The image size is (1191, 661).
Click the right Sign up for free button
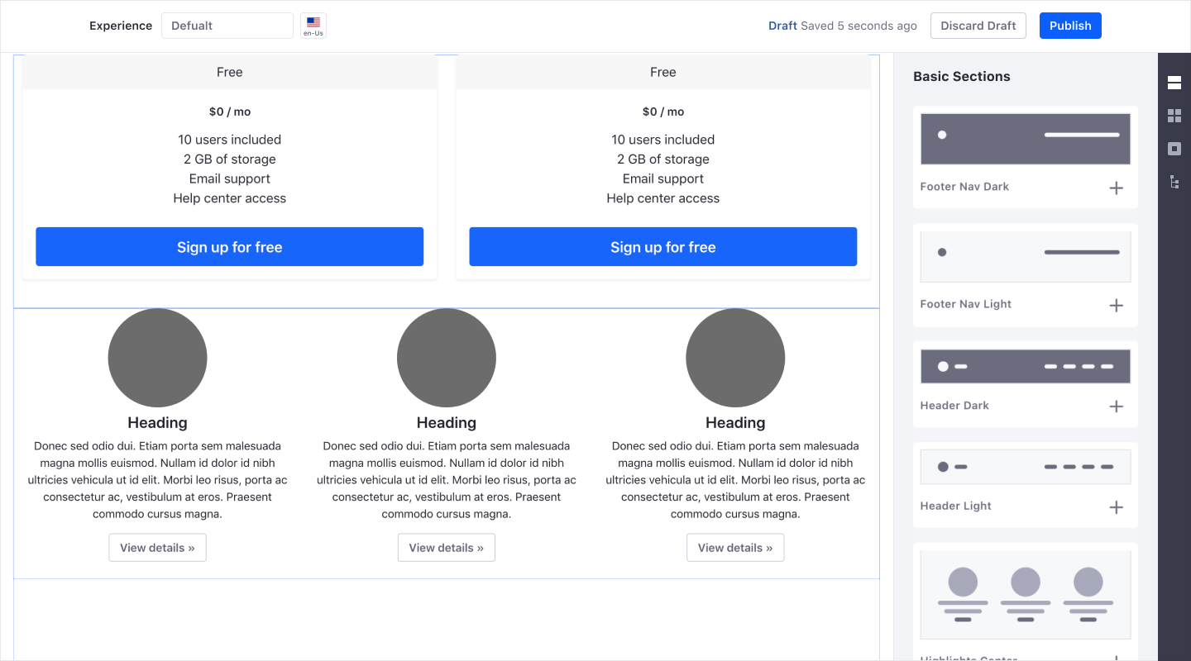coord(662,247)
